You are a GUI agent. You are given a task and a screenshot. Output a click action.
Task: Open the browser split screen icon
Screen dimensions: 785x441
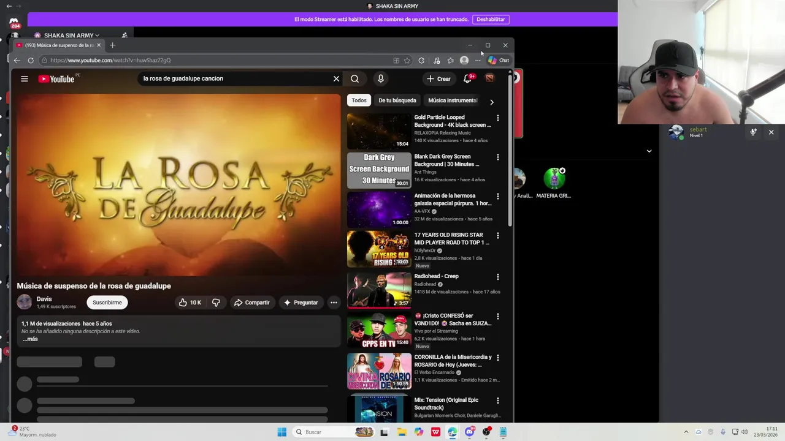click(396, 60)
